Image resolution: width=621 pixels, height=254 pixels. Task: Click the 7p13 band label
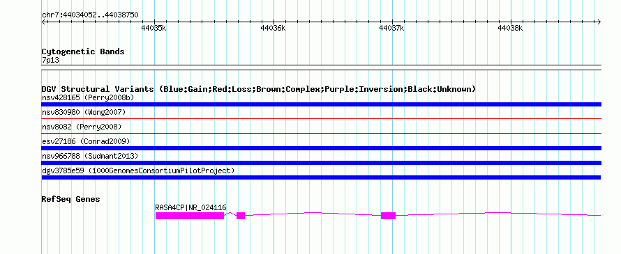point(51,61)
